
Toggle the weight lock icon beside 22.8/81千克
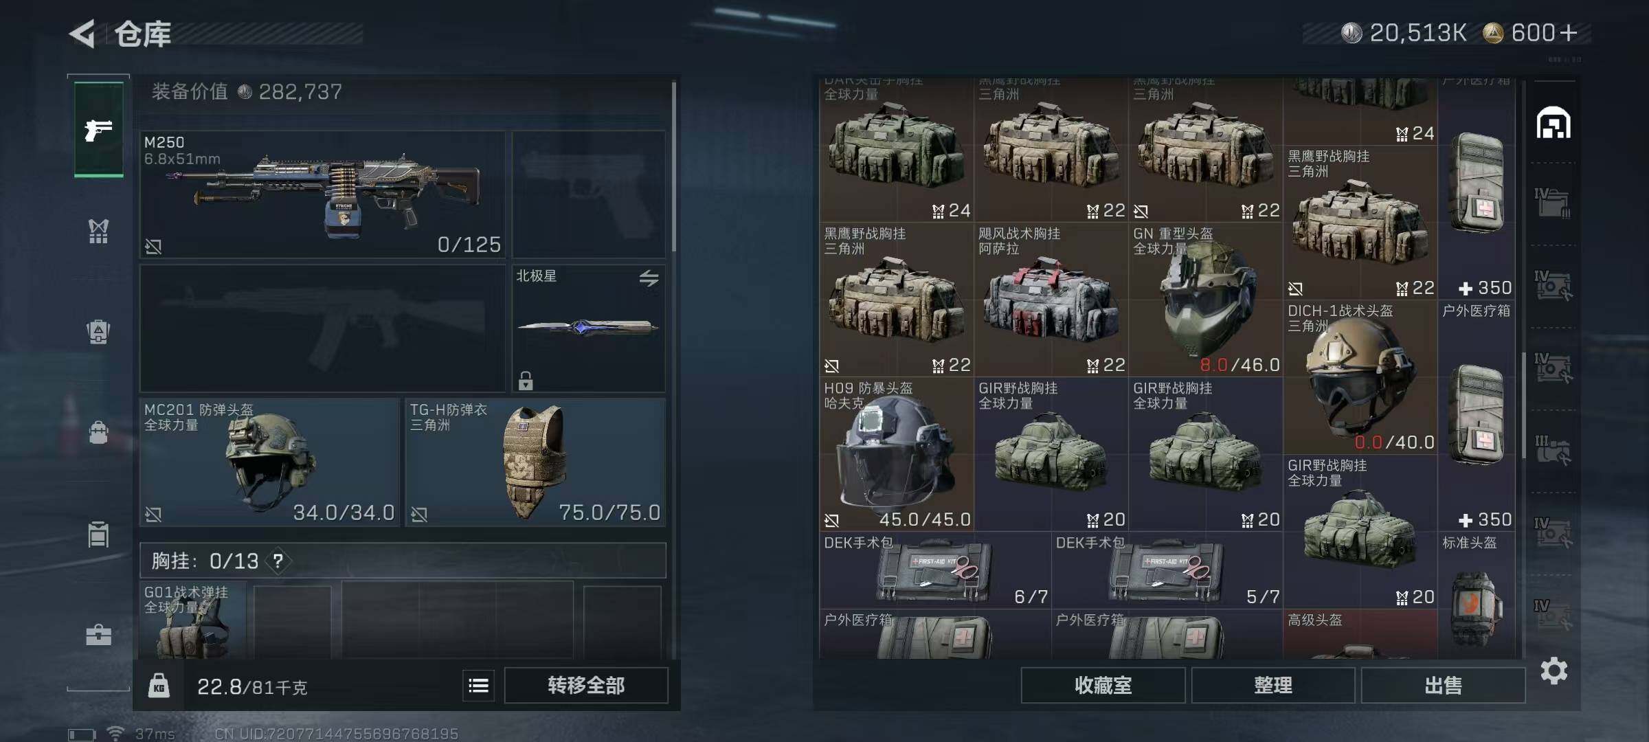(159, 686)
